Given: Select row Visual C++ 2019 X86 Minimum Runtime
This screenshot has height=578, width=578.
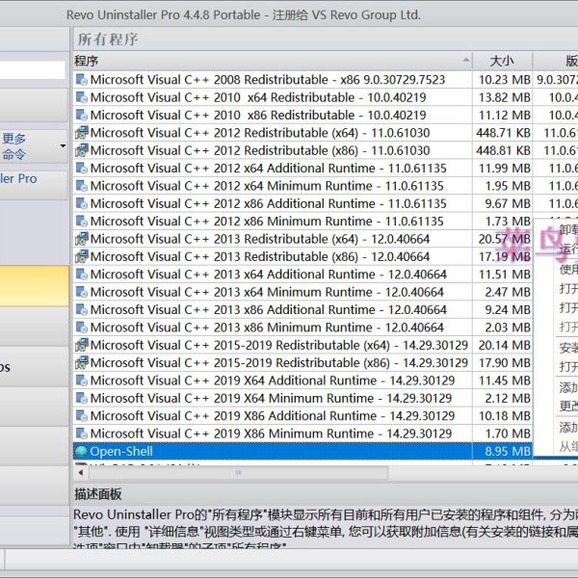Looking at the screenshot, I should tap(302, 433).
